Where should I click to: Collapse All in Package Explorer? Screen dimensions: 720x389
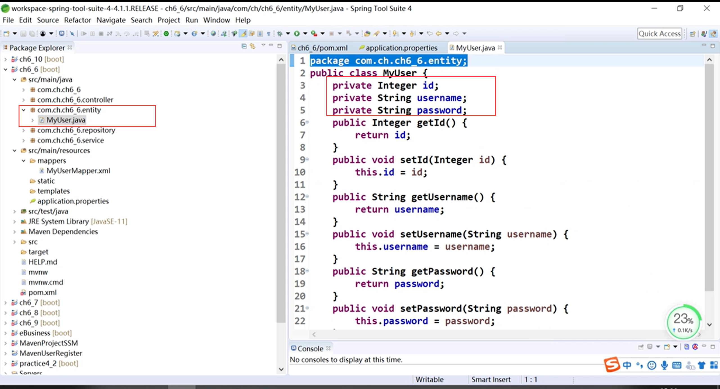click(x=244, y=46)
